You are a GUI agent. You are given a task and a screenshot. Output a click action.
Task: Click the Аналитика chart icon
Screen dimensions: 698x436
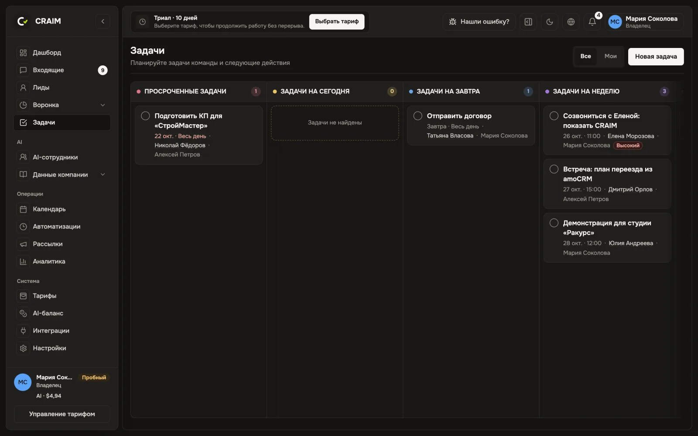point(24,262)
